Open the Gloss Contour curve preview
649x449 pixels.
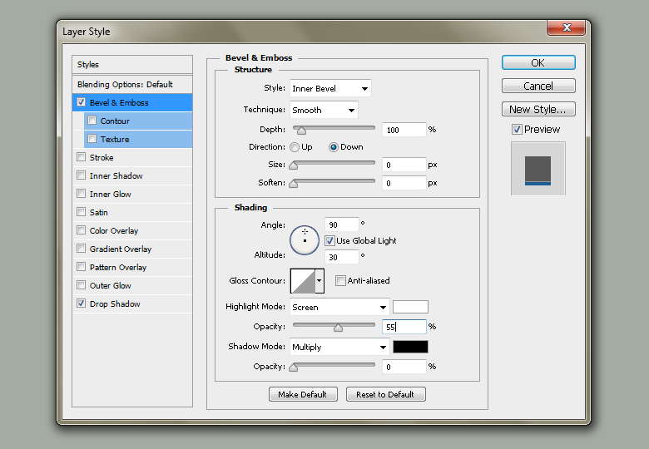[302, 281]
